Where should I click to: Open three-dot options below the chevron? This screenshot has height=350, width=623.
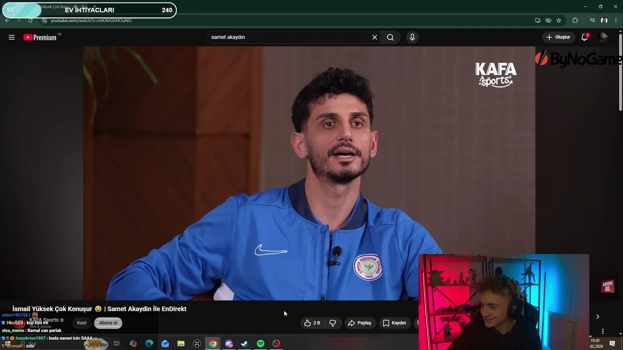point(603,332)
